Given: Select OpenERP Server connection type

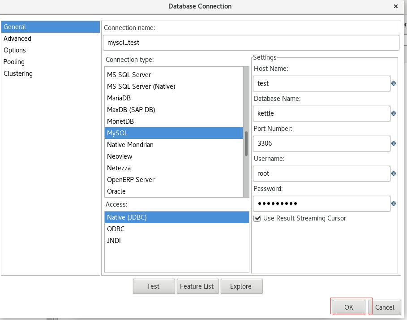Looking at the screenshot, I should pos(174,180).
